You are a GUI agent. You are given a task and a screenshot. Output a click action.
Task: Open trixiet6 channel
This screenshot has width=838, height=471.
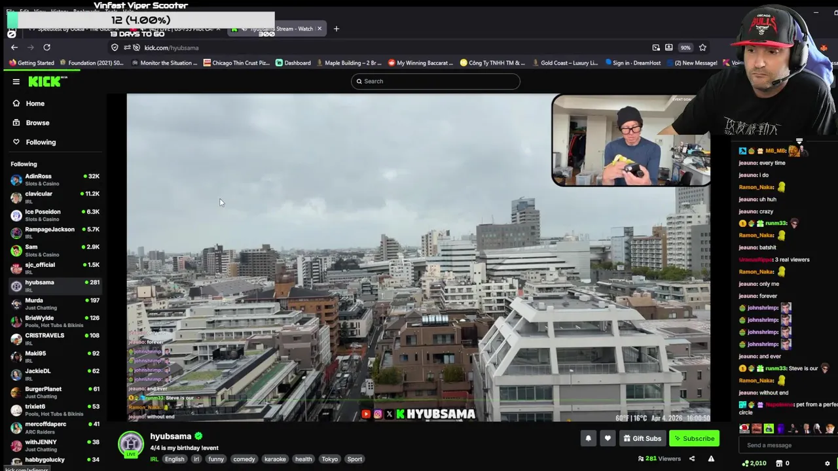55,410
